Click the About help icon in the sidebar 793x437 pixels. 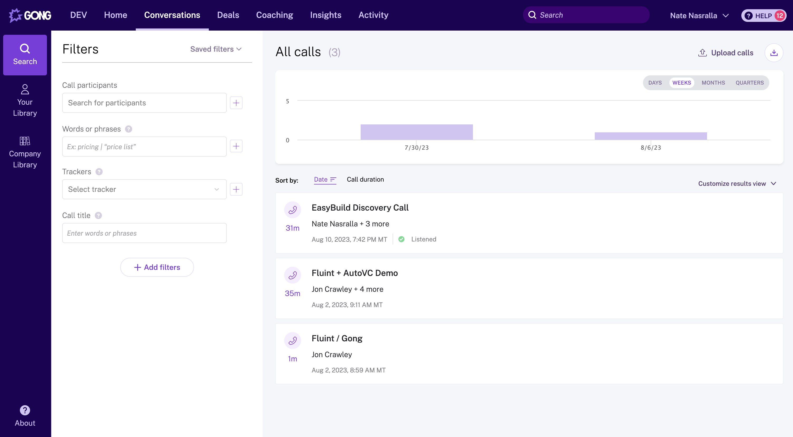click(x=25, y=410)
